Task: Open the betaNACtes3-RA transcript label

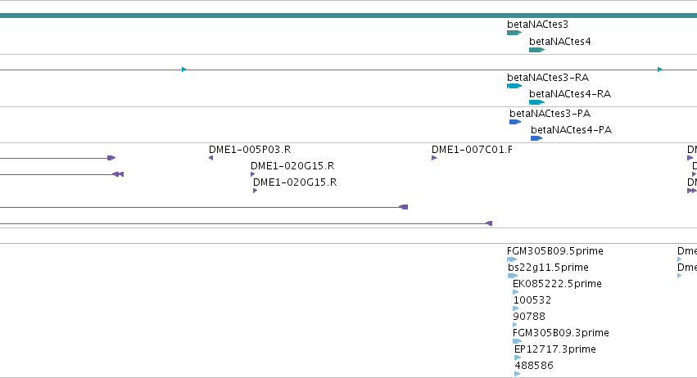Action: pyautogui.click(x=548, y=78)
